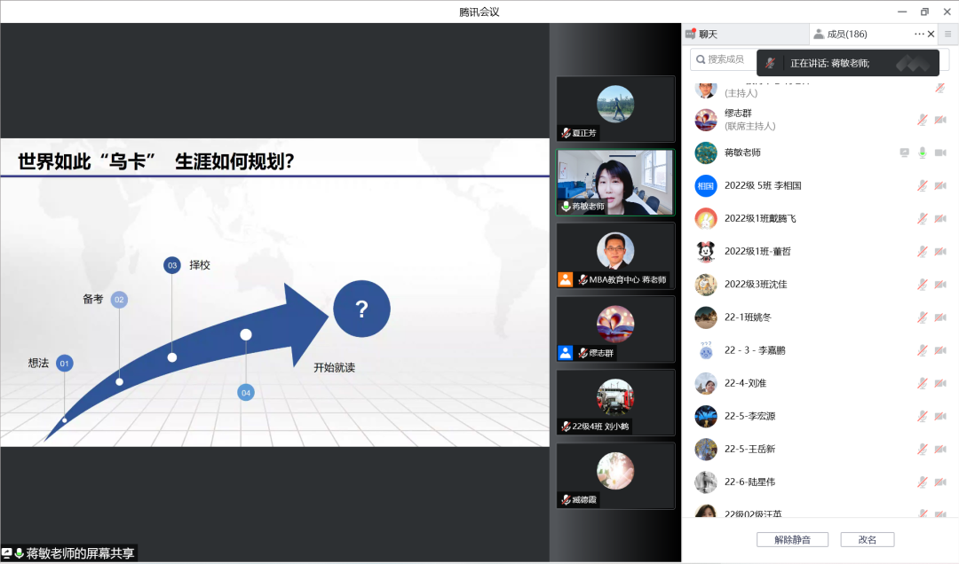Click the mute icon in the speaking banner
The image size is (959, 564).
coord(771,63)
